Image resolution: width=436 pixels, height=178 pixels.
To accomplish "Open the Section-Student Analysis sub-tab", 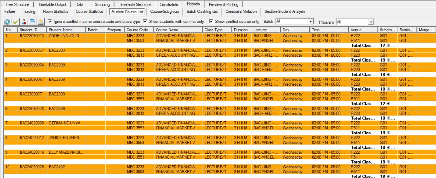I will 285,12.
